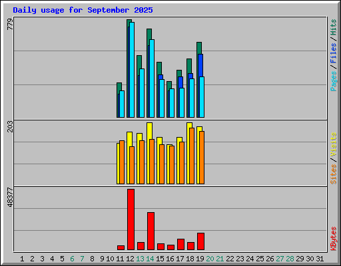Select the yellow Visits bar top for day 12
This screenshot has height=266, width=341.
pyautogui.click(x=130, y=139)
